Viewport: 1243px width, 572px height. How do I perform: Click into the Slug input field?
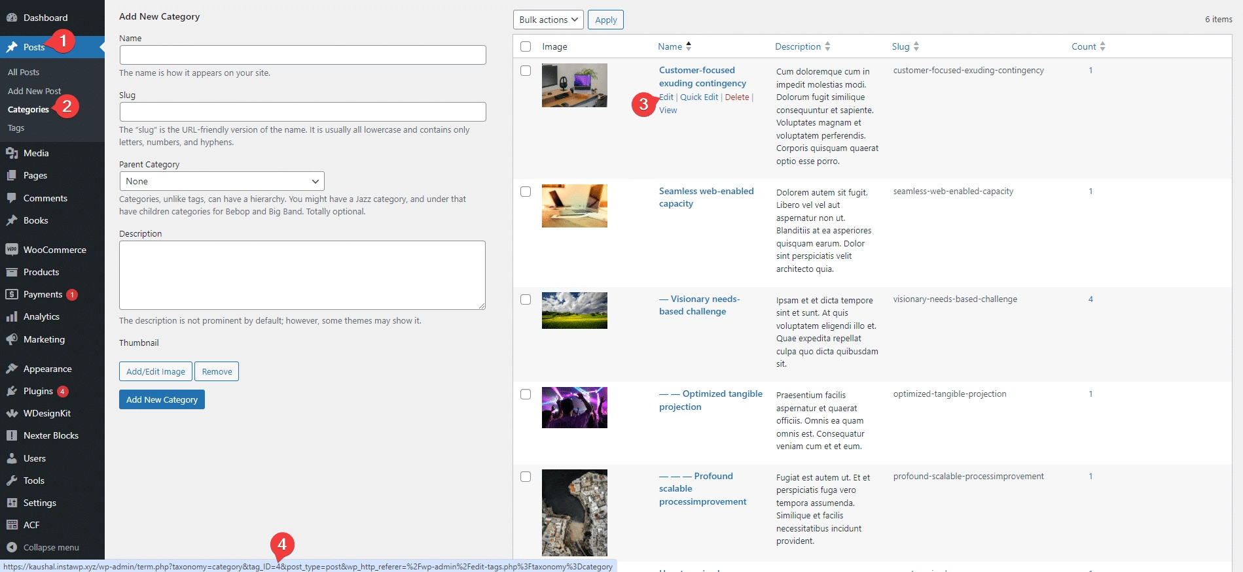pos(302,112)
